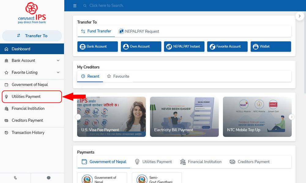The width and height of the screenshot is (306, 183).
Task: Open Financial Institution in the sidebar
Action: tap(32, 108)
